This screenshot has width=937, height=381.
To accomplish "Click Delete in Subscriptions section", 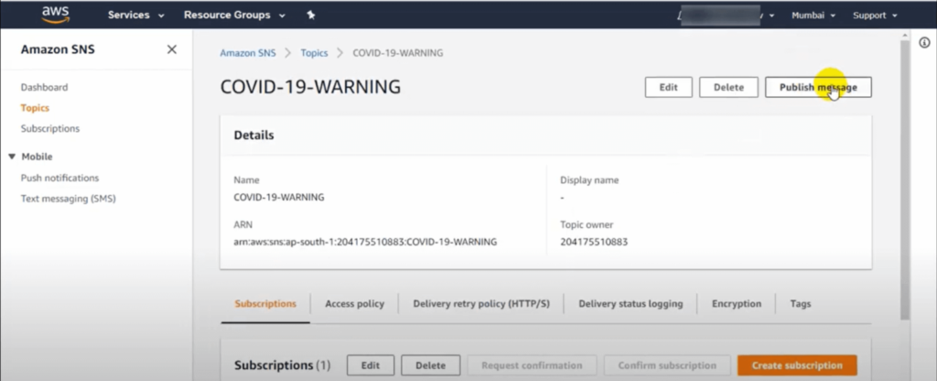I will [430, 365].
